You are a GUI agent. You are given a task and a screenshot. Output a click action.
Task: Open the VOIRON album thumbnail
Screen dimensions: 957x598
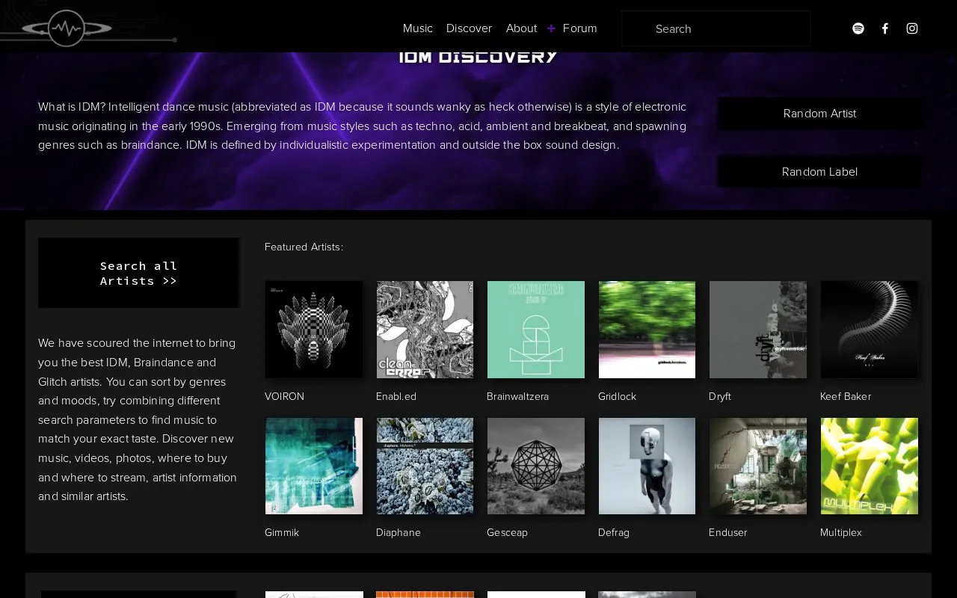[x=314, y=330]
